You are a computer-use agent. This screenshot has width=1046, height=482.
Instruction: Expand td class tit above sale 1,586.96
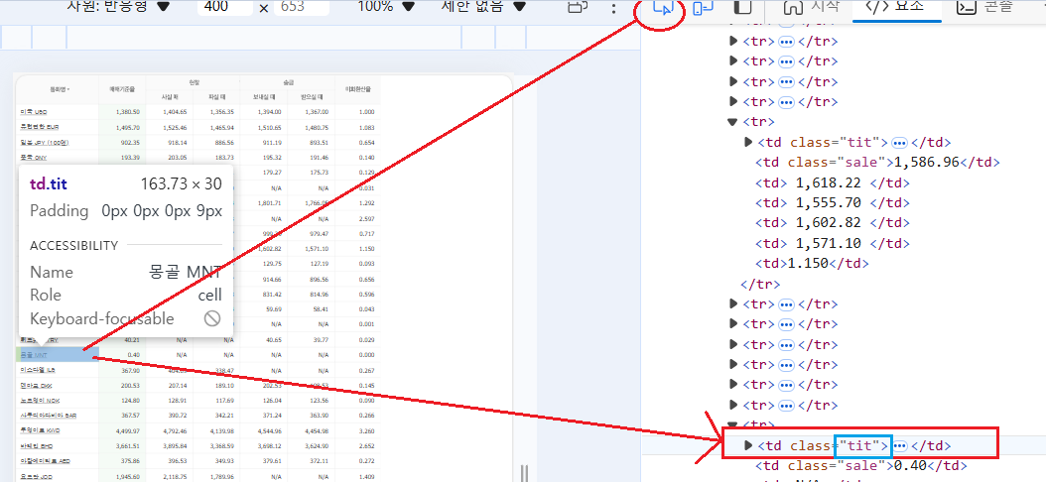748,142
